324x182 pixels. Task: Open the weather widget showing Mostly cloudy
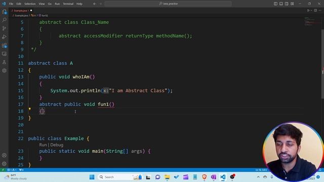click(16, 177)
